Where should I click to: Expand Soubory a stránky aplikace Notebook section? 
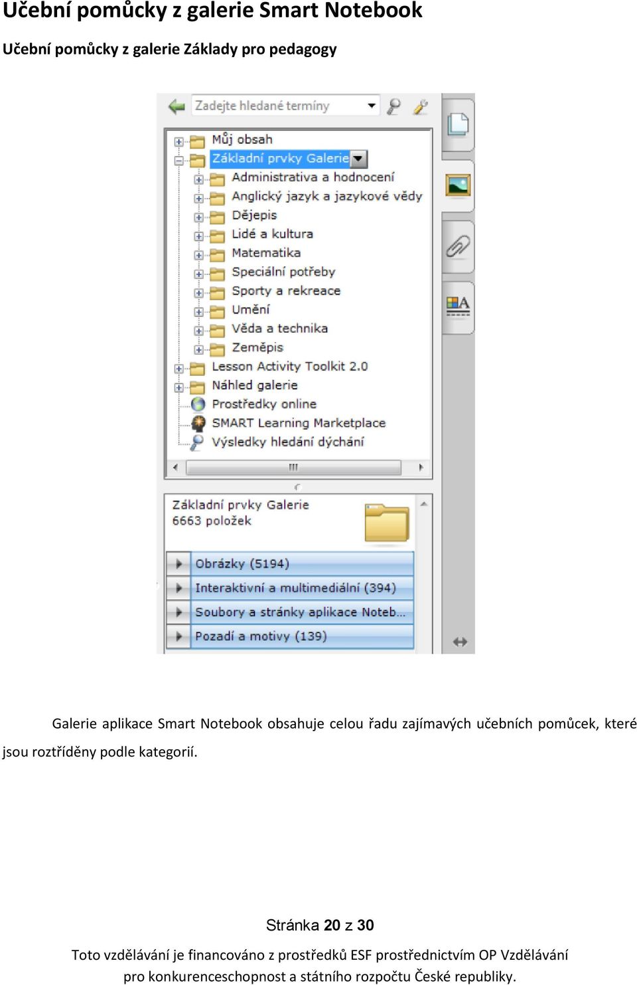pos(290,612)
